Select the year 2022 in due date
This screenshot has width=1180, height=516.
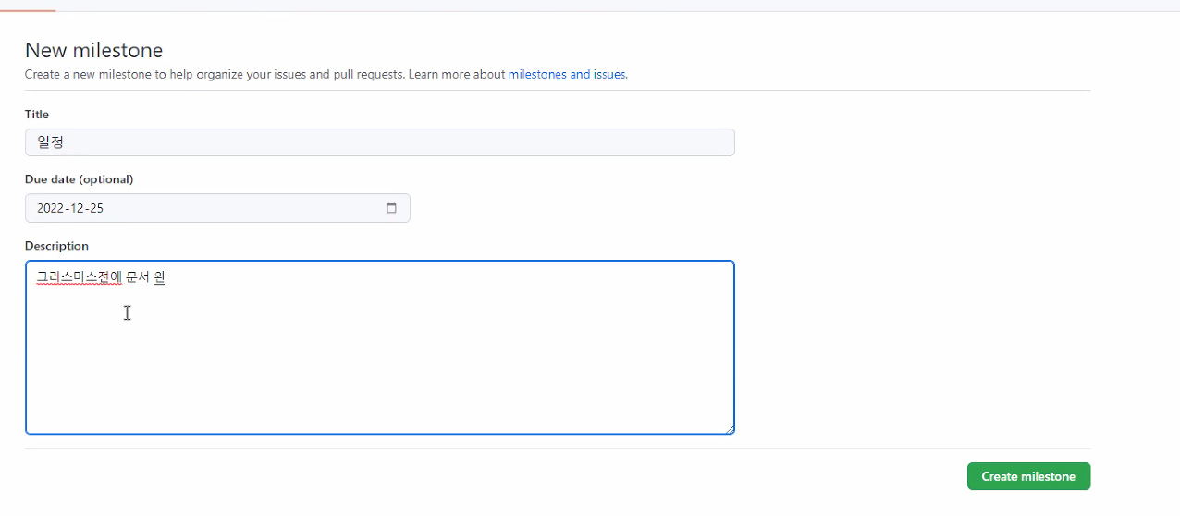tap(50, 208)
